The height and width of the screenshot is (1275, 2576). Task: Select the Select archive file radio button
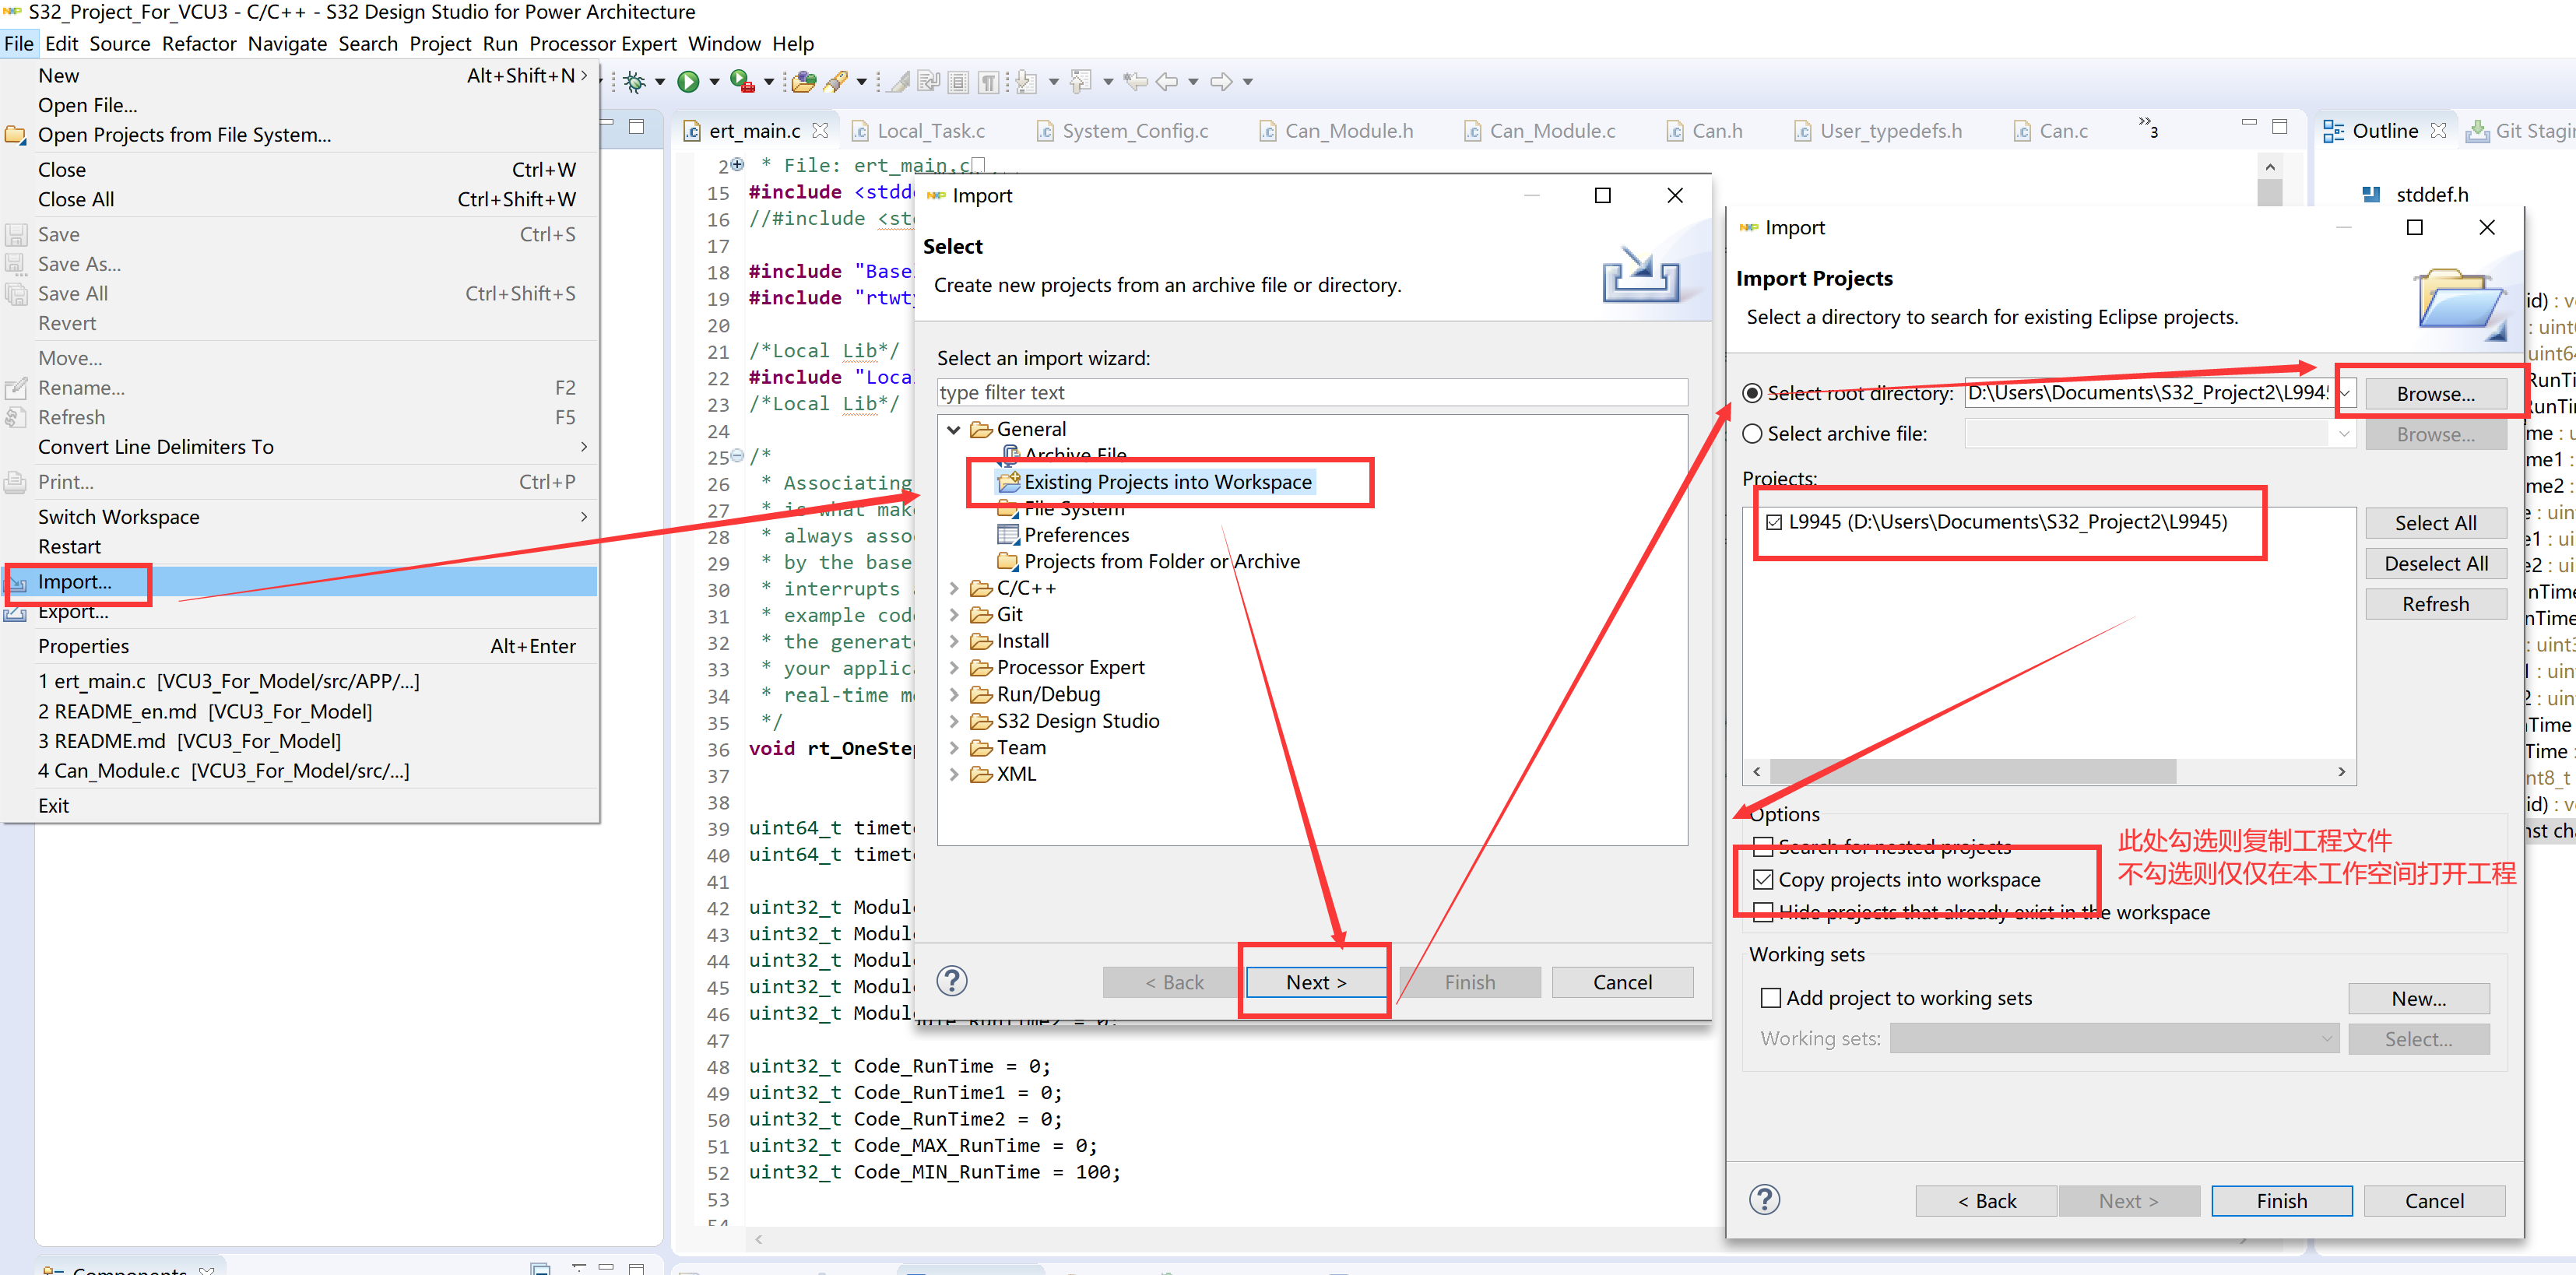(1752, 433)
